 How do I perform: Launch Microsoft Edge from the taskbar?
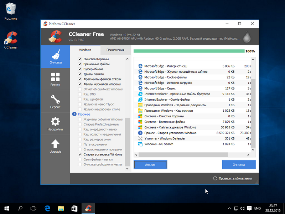(x=47, y=208)
